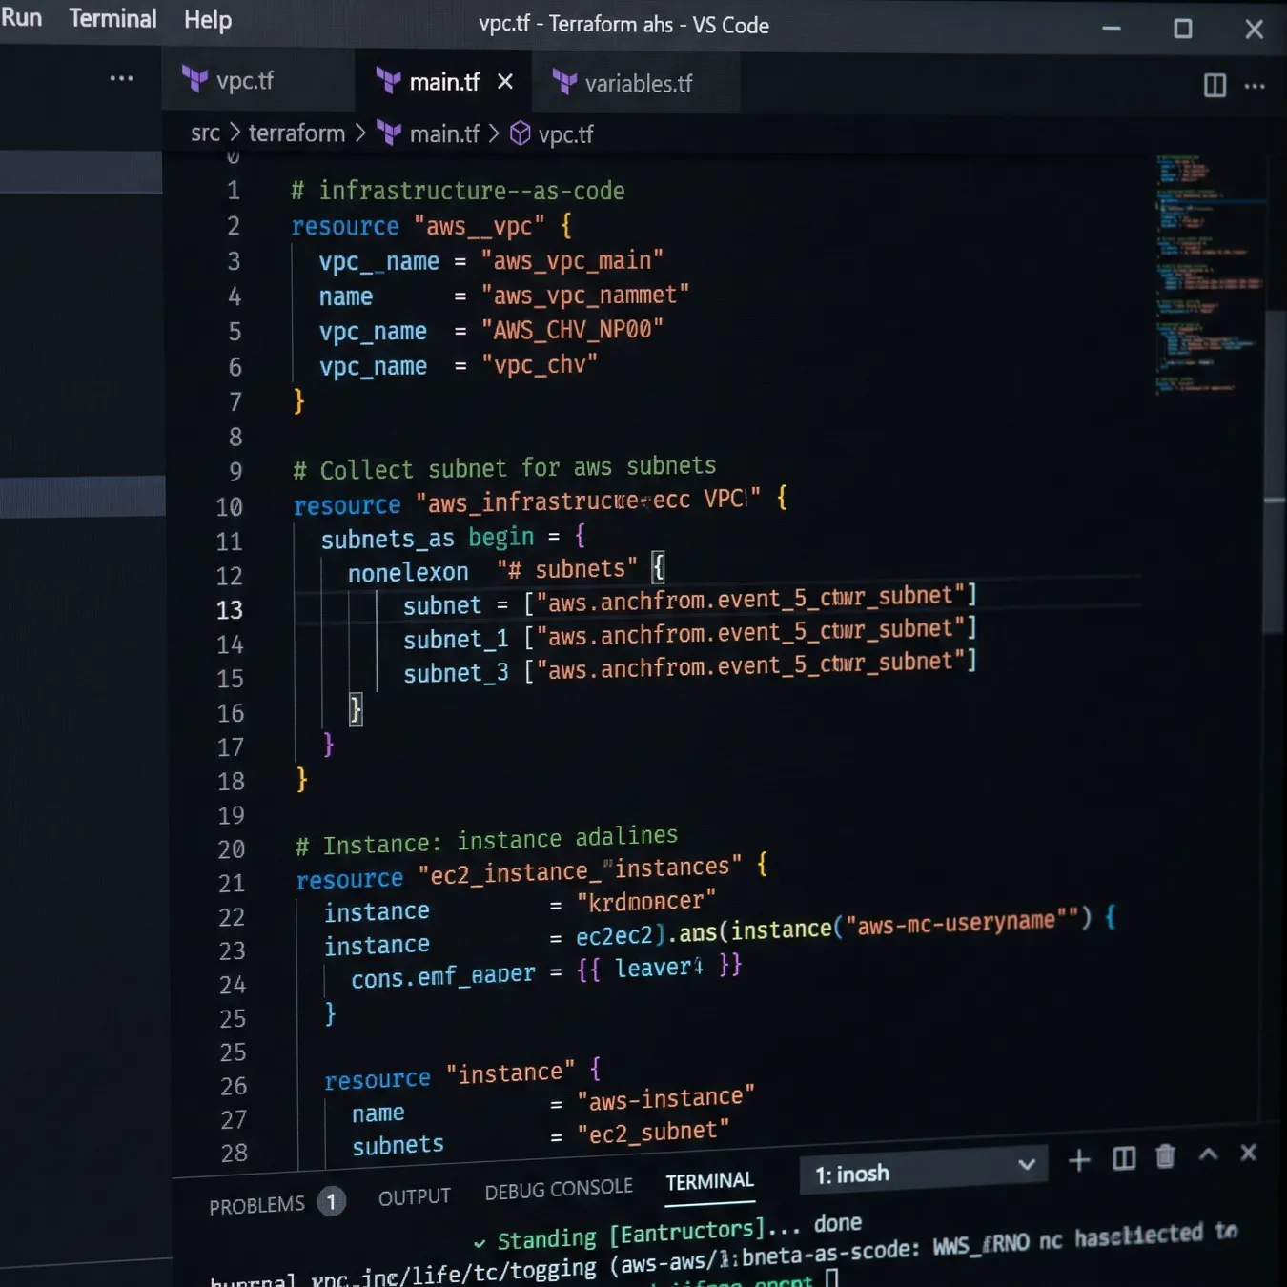
Task: Add a new terminal with plus icon
Action: pyautogui.click(x=1079, y=1160)
